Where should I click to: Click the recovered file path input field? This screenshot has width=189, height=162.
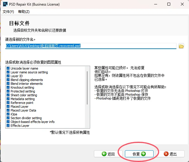[x=91, y=46]
